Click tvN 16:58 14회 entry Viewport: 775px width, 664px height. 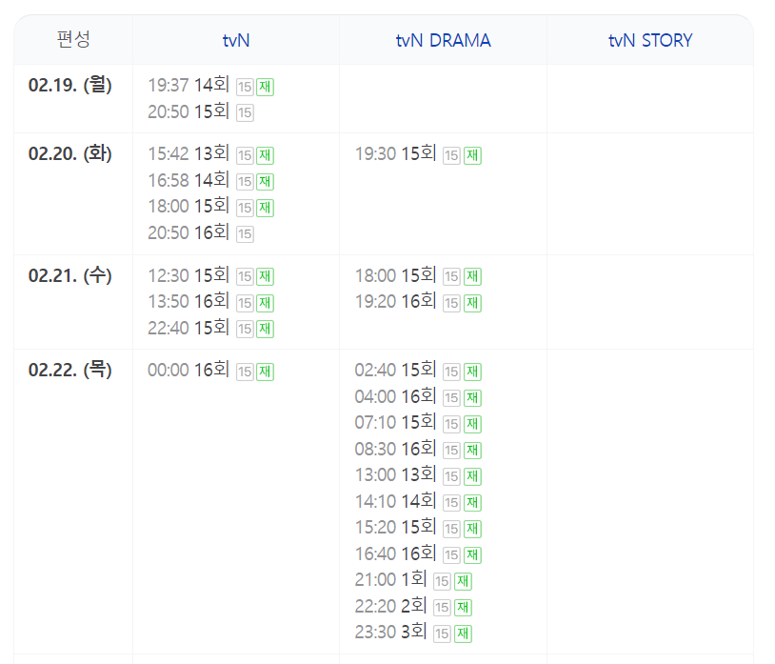click(x=211, y=180)
